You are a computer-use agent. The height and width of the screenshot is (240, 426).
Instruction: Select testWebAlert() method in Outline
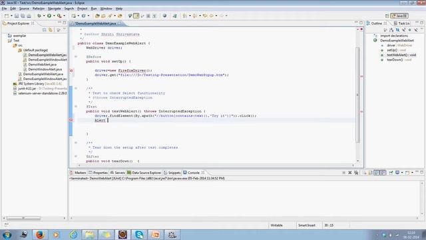pyautogui.click(x=401, y=55)
